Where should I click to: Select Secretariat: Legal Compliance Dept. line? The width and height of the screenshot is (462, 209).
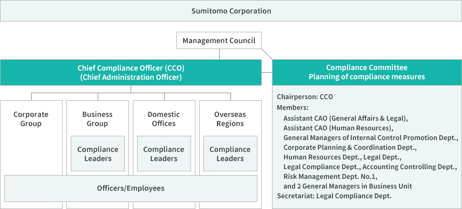(x=334, y=196)
